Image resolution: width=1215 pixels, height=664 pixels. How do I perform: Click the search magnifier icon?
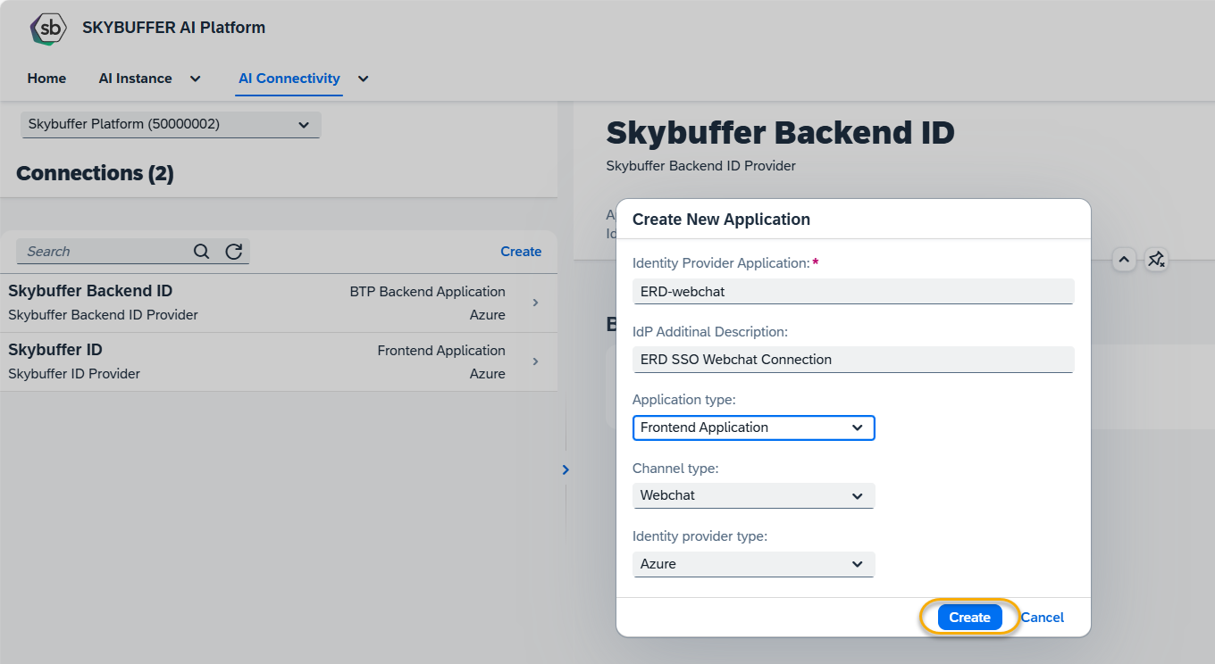click(x=202, y=252)
